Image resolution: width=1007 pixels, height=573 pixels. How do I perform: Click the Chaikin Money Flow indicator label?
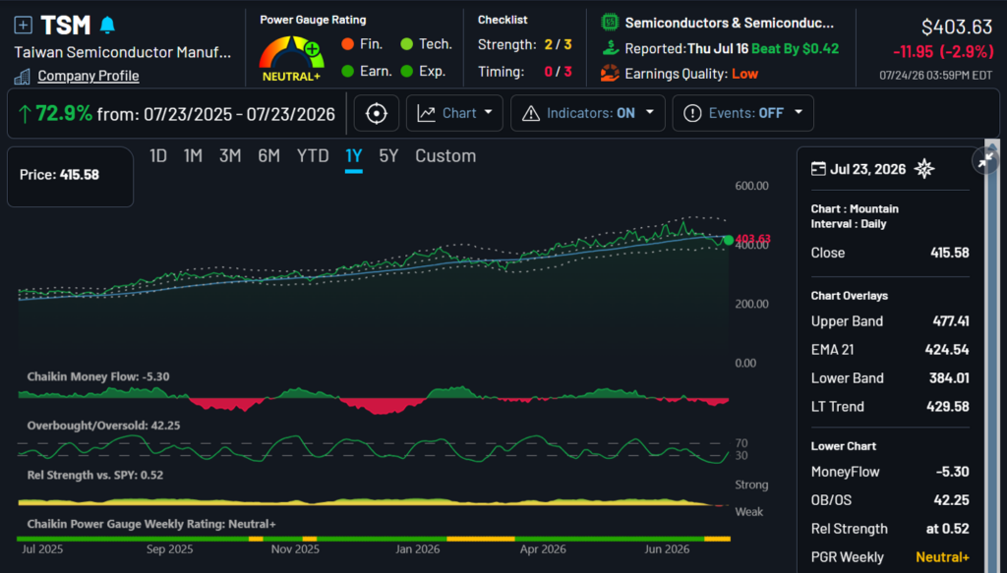coord(98,376)
